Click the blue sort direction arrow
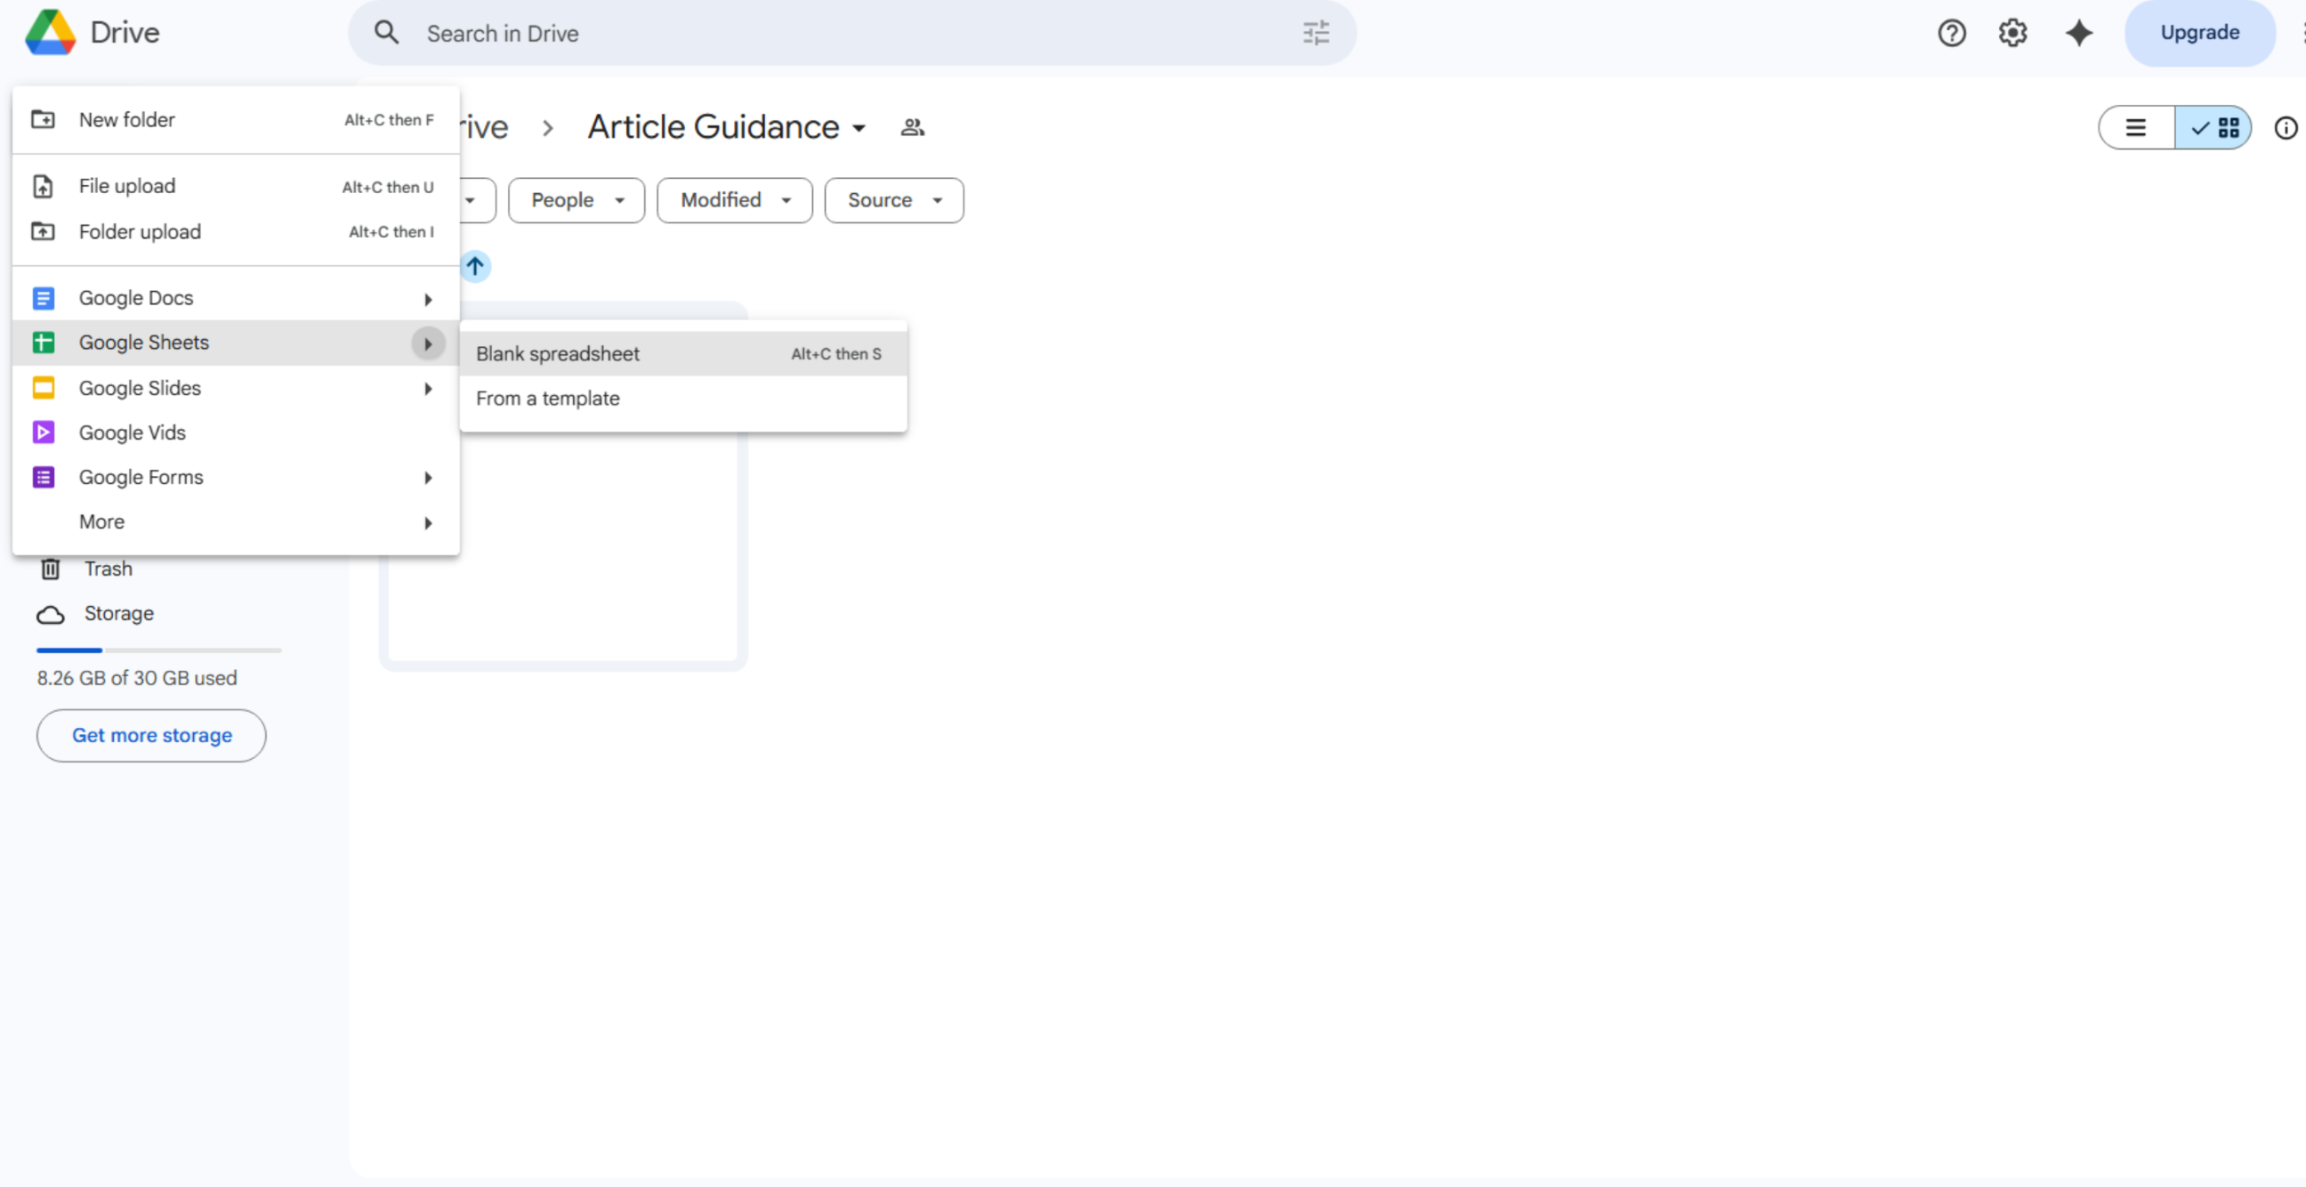2306x1187 pixels. click(x=474, y=266)
